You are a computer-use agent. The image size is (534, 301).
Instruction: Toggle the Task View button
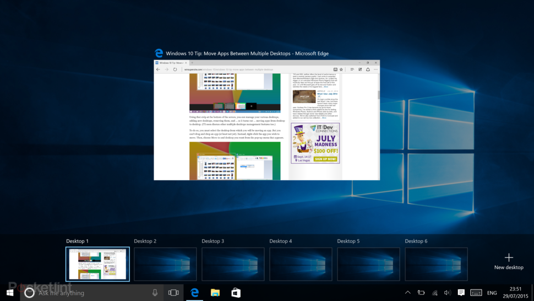tap(173, 293)
